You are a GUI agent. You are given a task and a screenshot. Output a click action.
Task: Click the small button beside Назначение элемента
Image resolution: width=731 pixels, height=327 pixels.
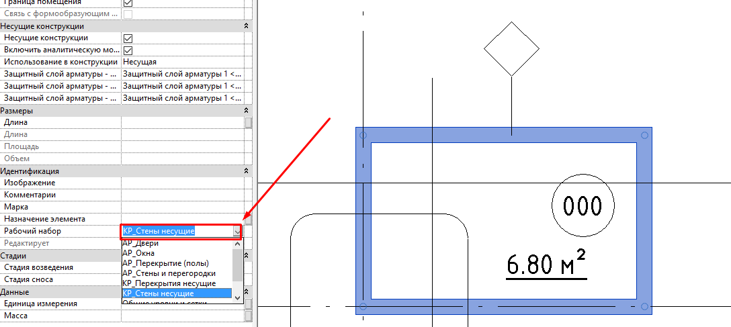click(249, 220)
